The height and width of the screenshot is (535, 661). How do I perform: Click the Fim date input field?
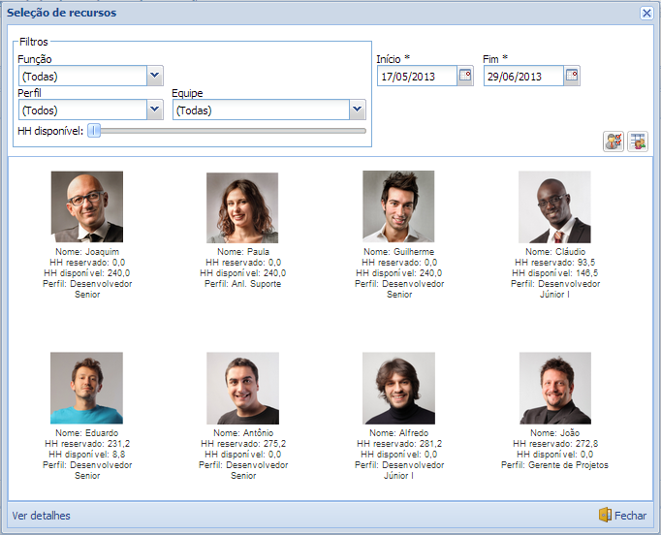tap(523, 77)
